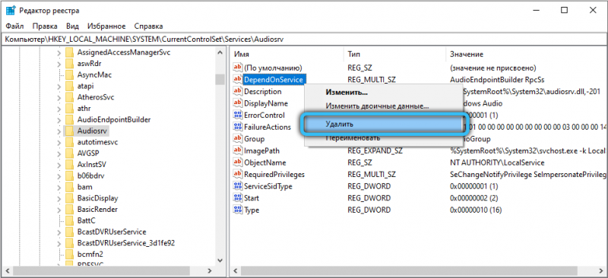Sort values by the Имя column header
The width and height of the screenshot is (608, 278).
click(x=287, y=54)
